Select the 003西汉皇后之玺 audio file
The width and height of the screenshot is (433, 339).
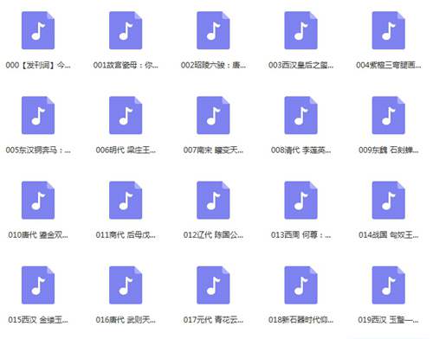(x=301, y=30)
